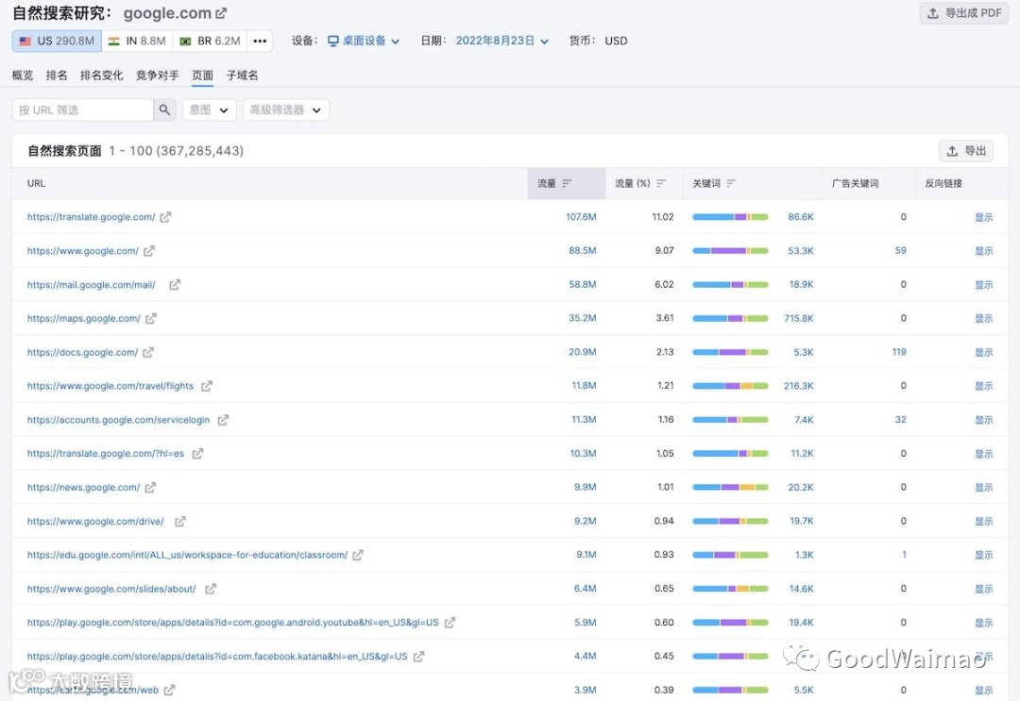The height and width of the screenshot is (701, 1020).
Task: Open external link icon for slides/about/ URL
Action: tap(211, 589)
